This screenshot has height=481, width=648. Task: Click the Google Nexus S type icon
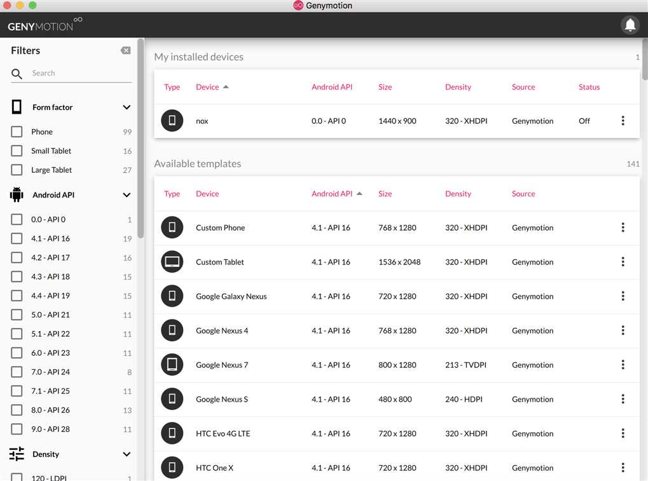point(172,399)
